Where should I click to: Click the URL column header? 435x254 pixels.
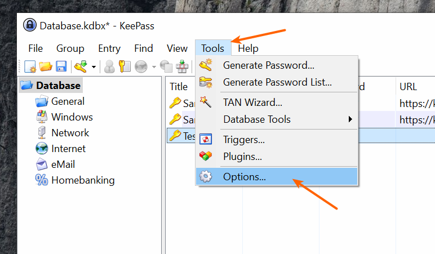point(407,87)
